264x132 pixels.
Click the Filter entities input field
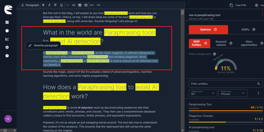(x=225, y=84)
